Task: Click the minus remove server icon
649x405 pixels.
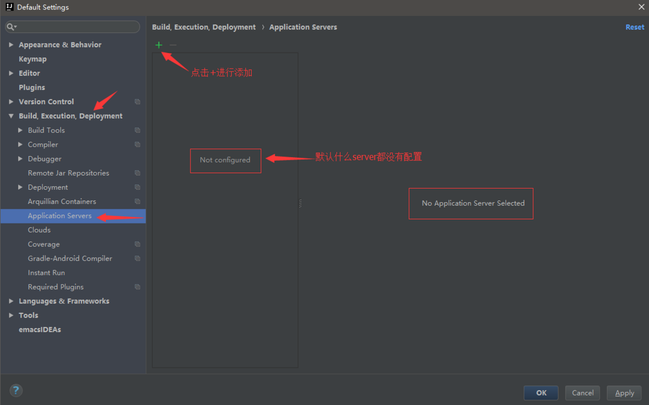Action: 173,45
